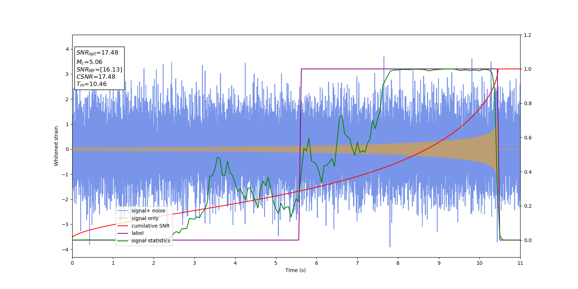Click the x-axis tick label 2
Image resolution: width=578 pixels, height=289 pixels.
154,263
